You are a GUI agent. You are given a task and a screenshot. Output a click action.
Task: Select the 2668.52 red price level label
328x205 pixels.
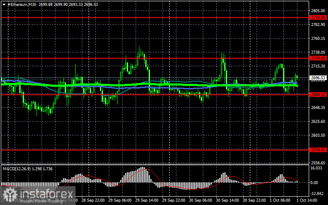(x=318, y=95)
